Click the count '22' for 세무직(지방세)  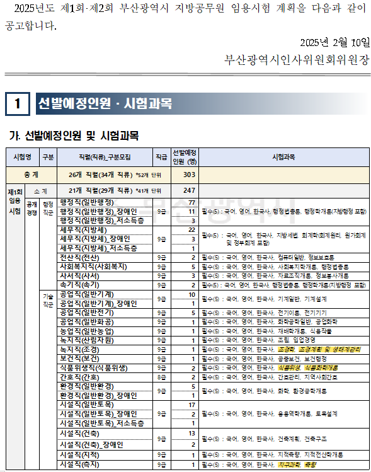pos(191,230)
